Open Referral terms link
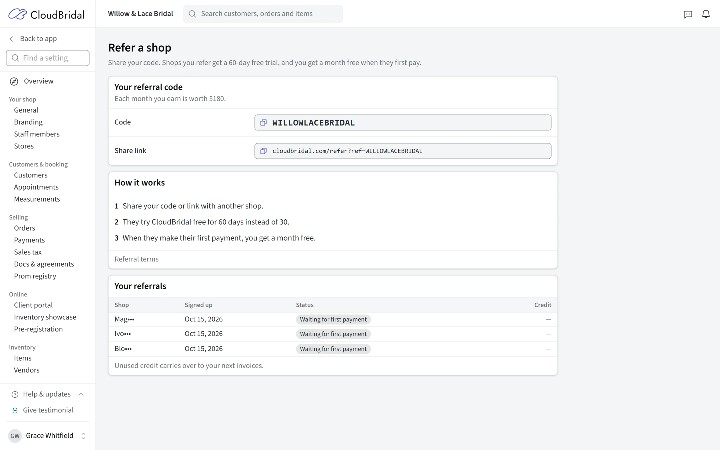Screen dimensions: 720x450 point(136,259)
